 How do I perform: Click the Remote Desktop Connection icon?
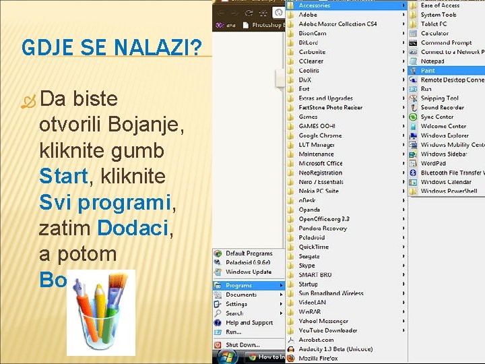pyautogui.click(x=413, y=80)
